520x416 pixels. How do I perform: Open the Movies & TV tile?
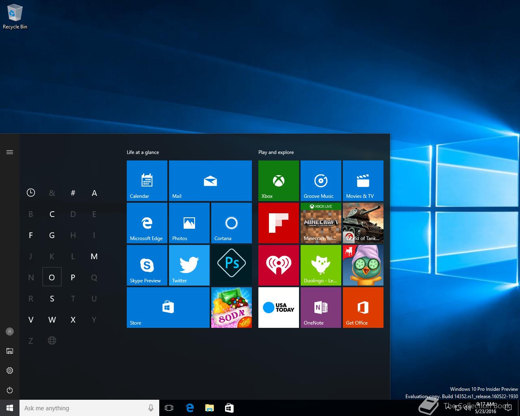point(363,181)
